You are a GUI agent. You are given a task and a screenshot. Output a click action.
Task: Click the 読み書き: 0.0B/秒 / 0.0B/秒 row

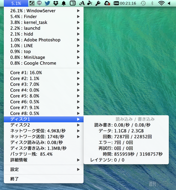coord(126,125)
